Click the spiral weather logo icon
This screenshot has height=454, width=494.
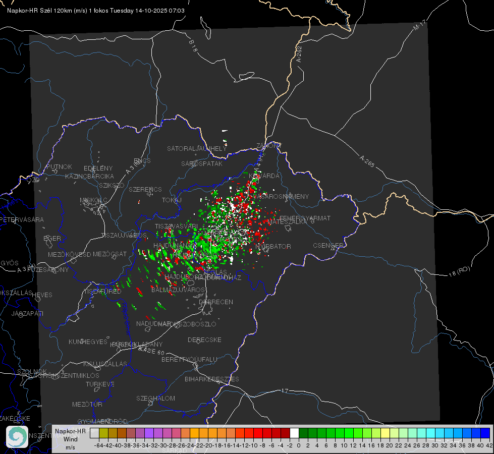[17, 437]
